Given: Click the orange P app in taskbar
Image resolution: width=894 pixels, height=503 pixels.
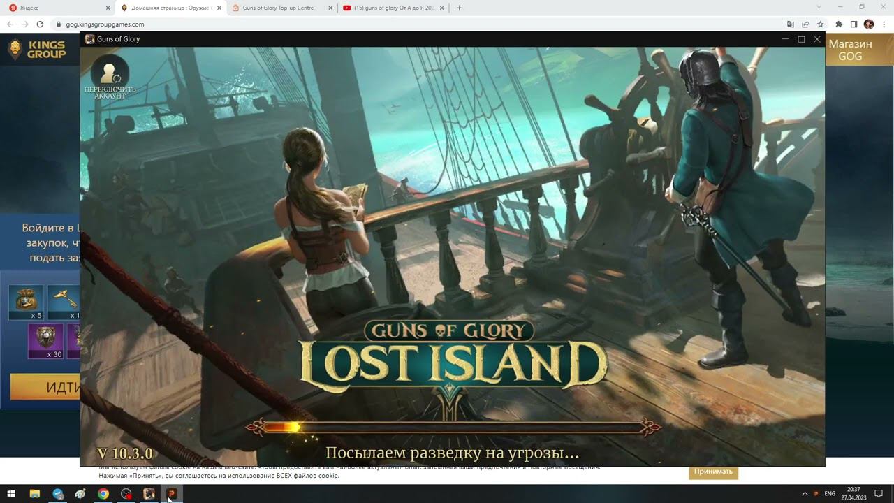Looking at the screenshot, I should (x=171, y=493).
